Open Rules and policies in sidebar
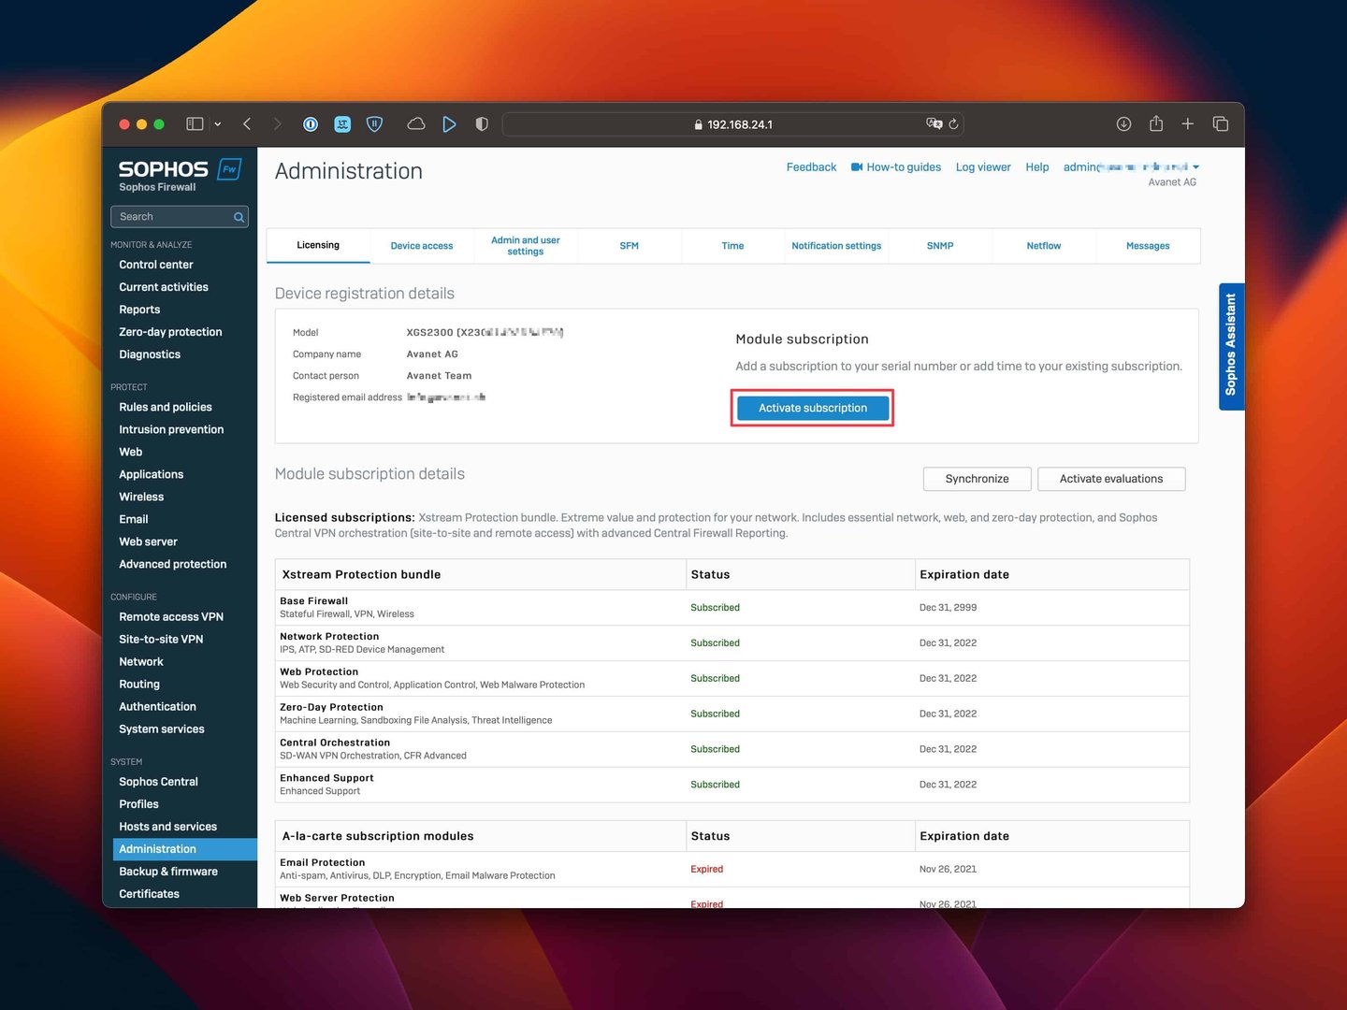 [166, 407]
